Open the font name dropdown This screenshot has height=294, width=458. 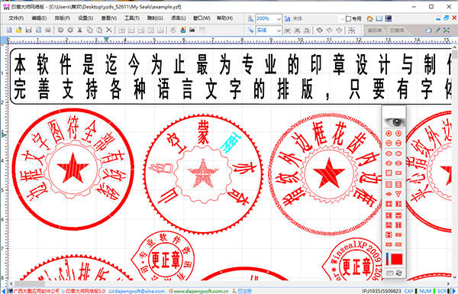(x=342, y=18)
